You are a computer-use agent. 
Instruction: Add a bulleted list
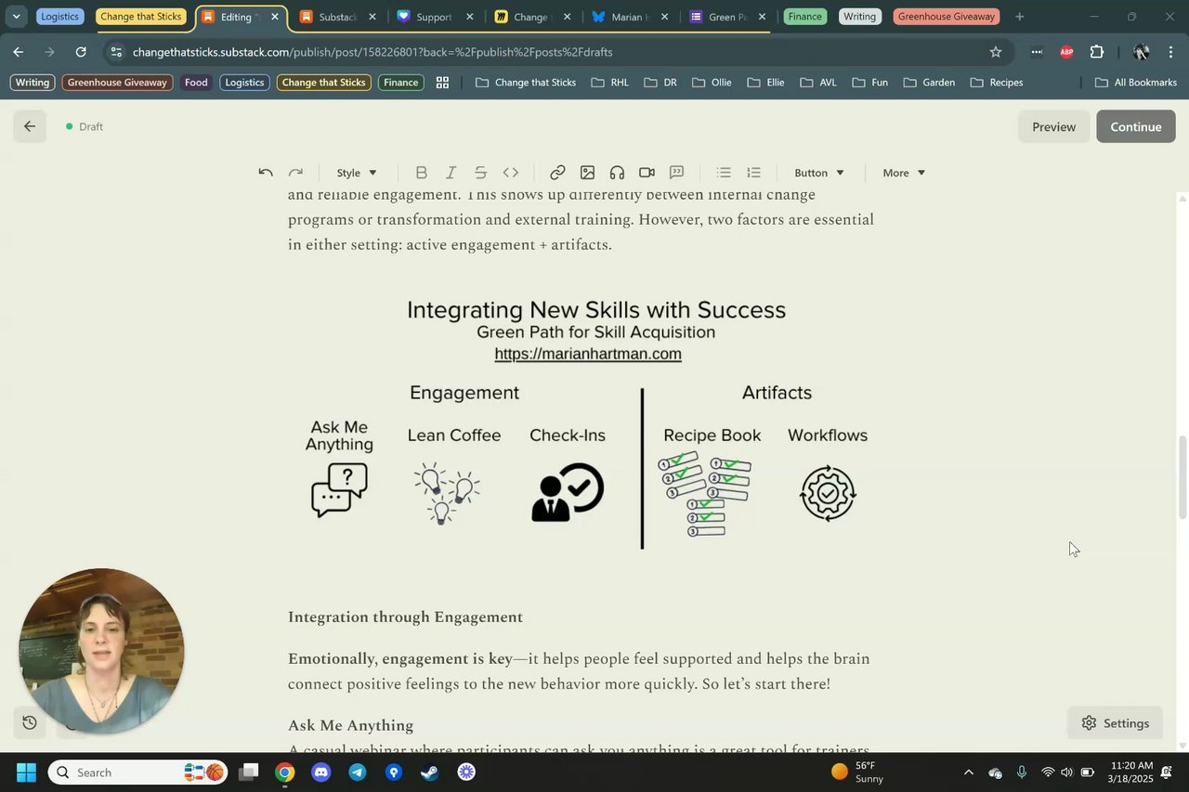724,173
